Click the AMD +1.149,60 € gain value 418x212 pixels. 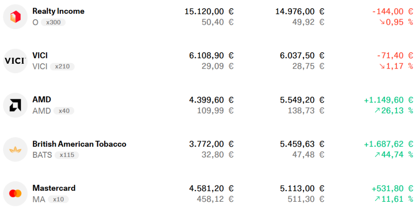[388, 100]
